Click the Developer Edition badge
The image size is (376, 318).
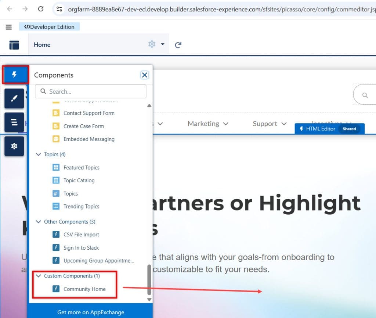(x=49, y=26)
